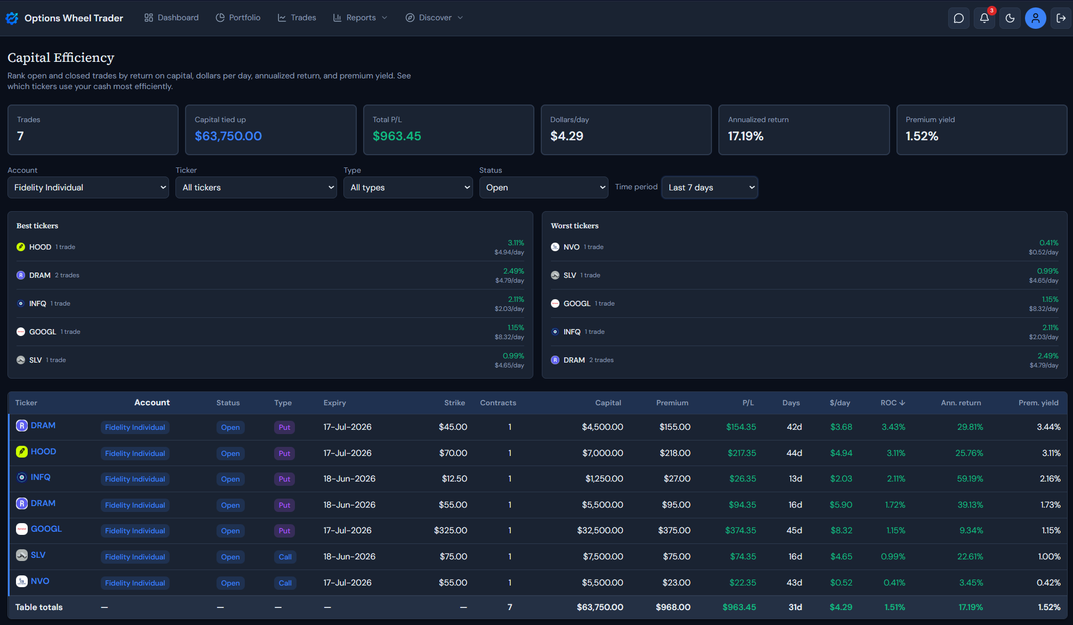Expand the Discover menu
The height and width of the screenshot is (625, 1073).
(434, 18)
